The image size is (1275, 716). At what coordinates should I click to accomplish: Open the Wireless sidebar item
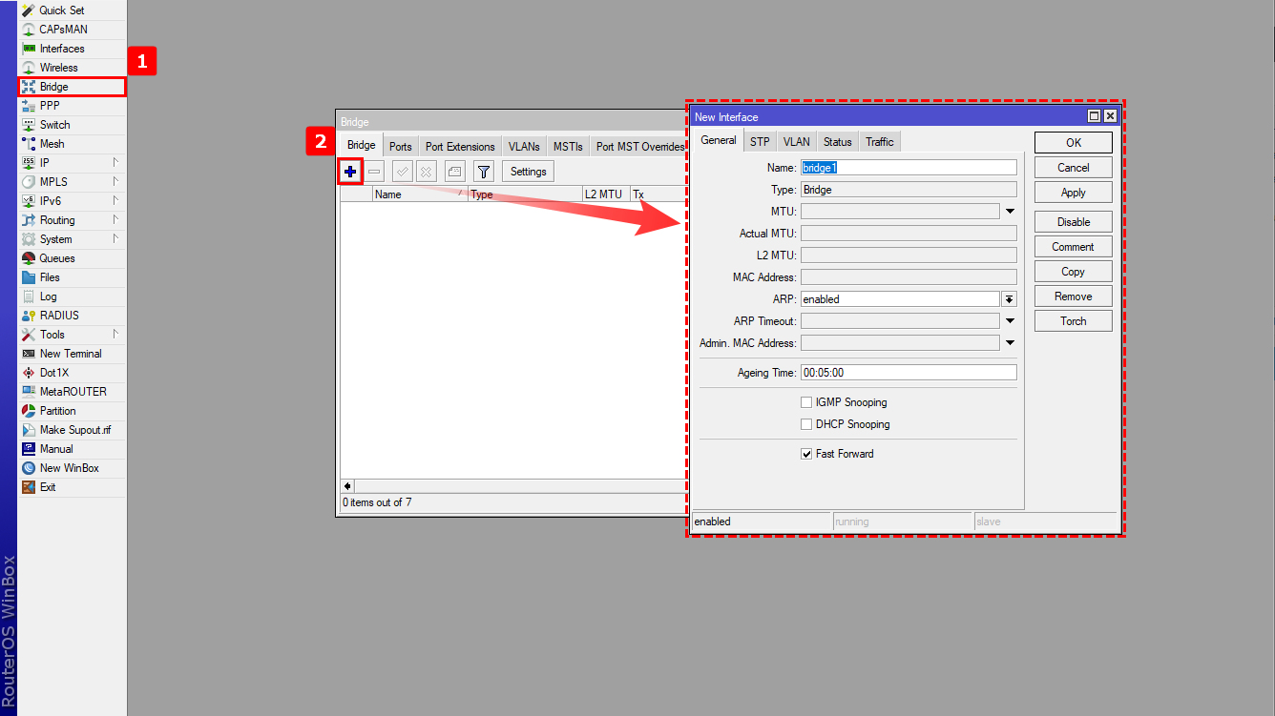point(58,68)
